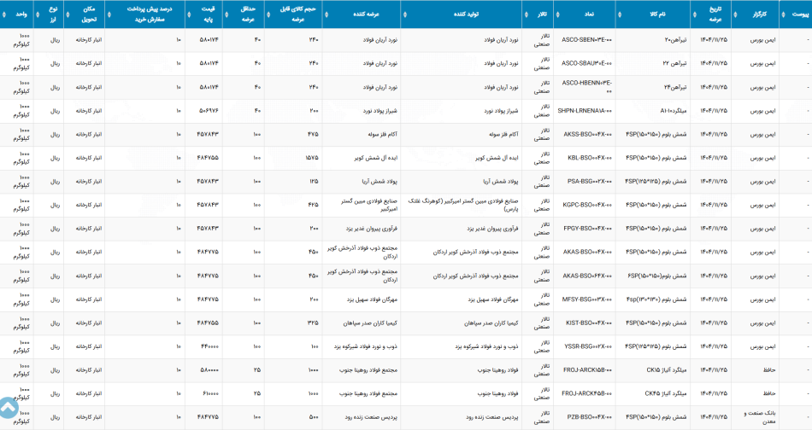This screenshot has height=430, width=812.
Task: Click the نوع ارز column header
Action: (49, 15)
